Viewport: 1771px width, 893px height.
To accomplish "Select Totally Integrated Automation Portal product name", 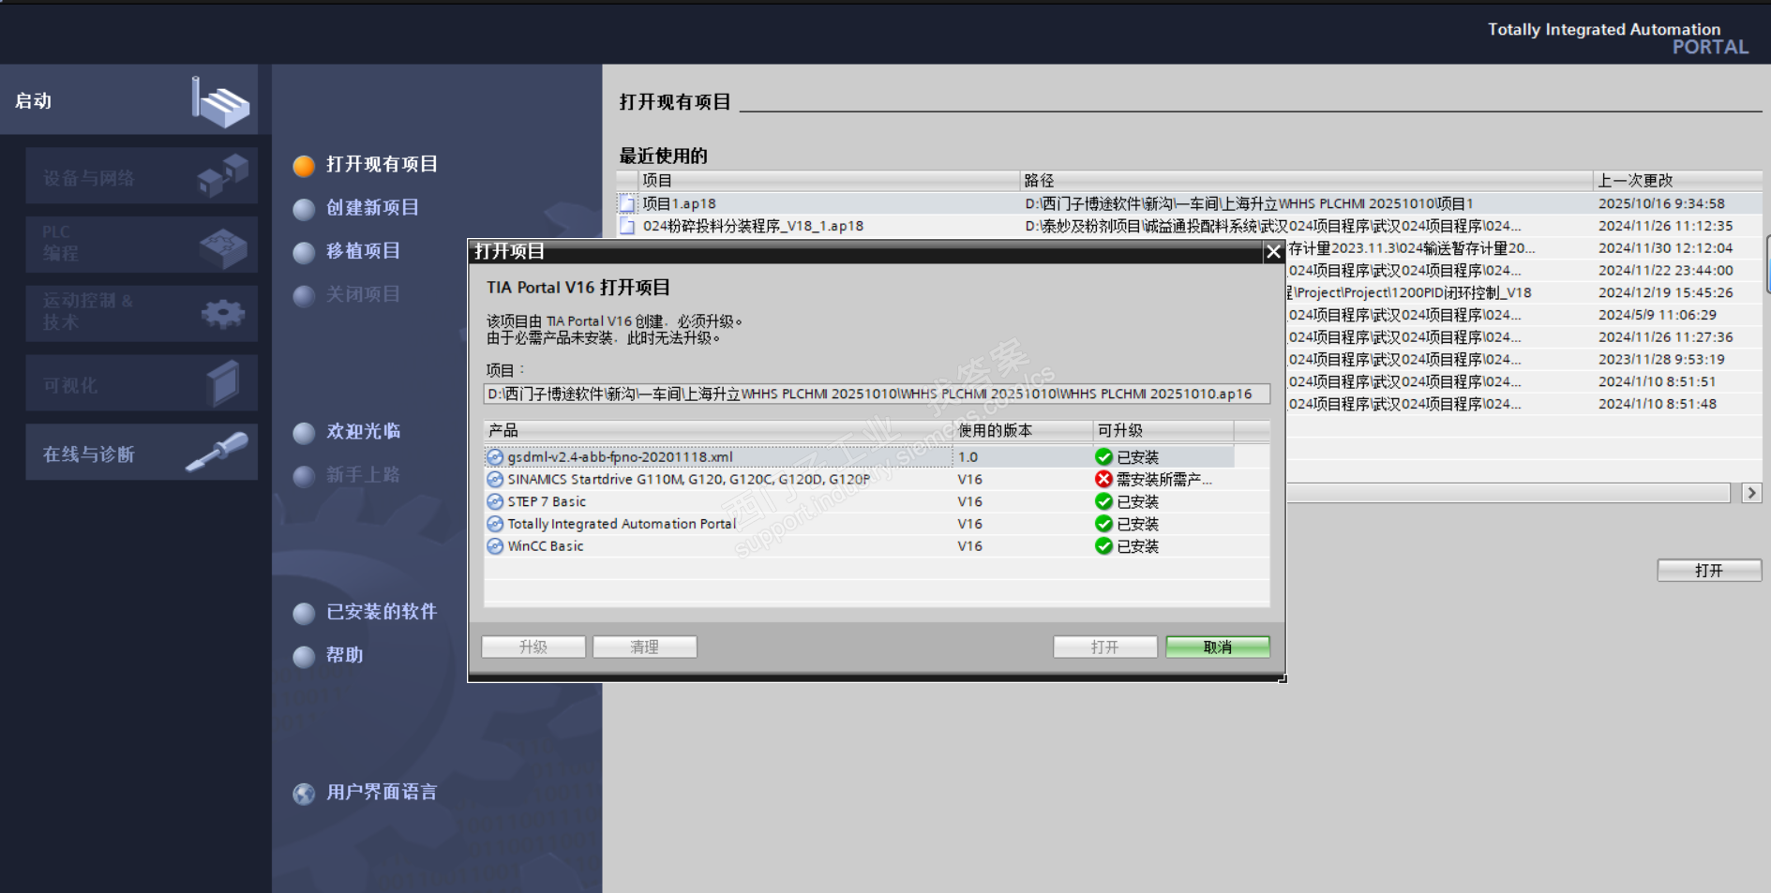I will tap(622, 524).
